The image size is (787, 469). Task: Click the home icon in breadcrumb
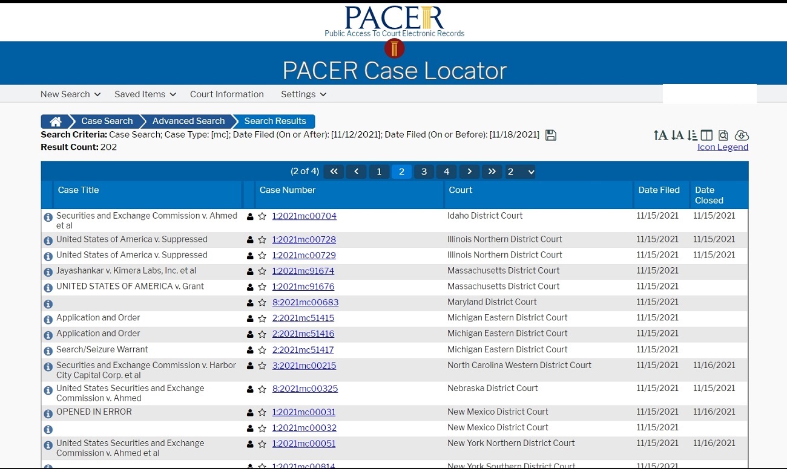point(55,121)
